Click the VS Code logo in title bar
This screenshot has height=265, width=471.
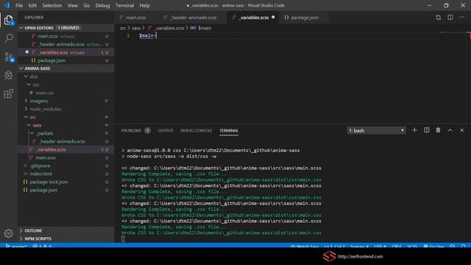7,5
